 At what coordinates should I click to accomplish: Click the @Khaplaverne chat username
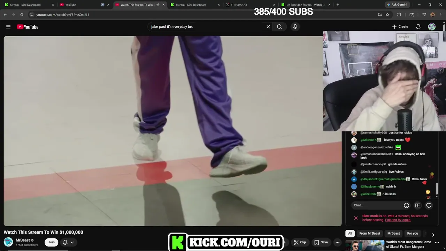pyautogui.click(x=370, y=187)
